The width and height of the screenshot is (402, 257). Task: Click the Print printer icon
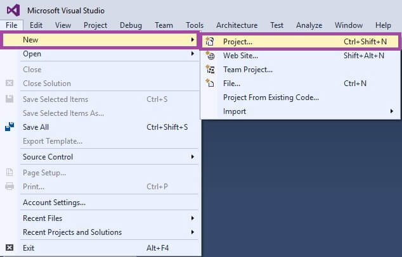(x=10, y=186)
